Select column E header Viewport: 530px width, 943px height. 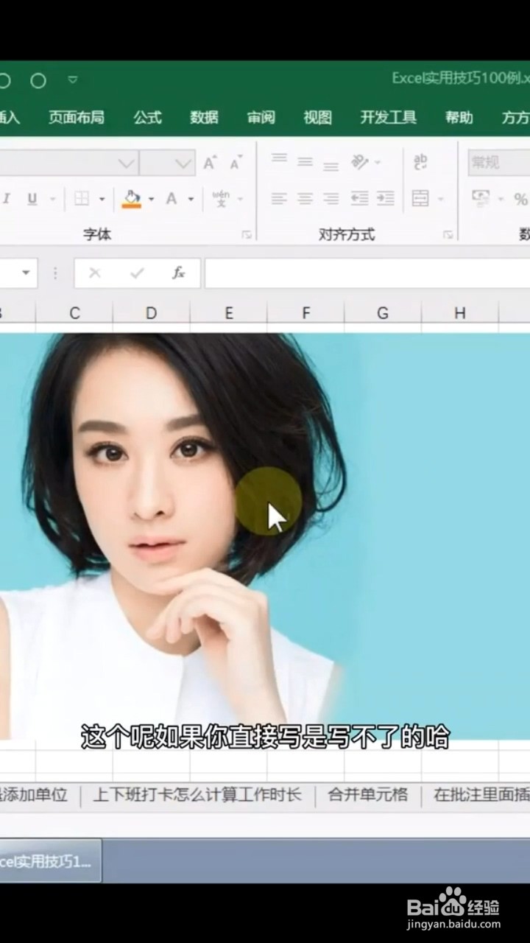(x=229, y=313)
